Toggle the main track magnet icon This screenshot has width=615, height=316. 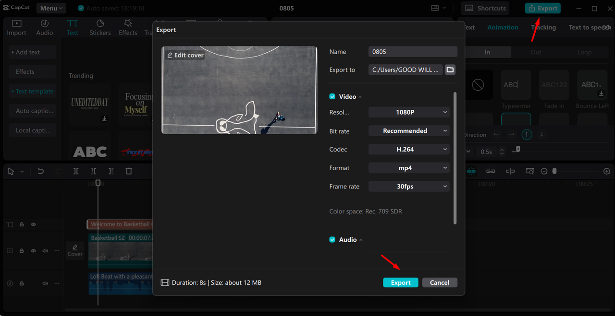coord(471,171)
